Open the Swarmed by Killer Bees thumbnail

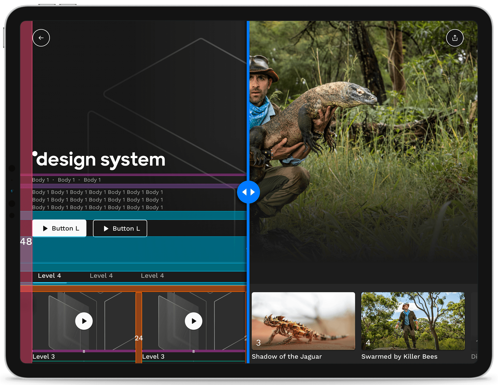point(413,321)
